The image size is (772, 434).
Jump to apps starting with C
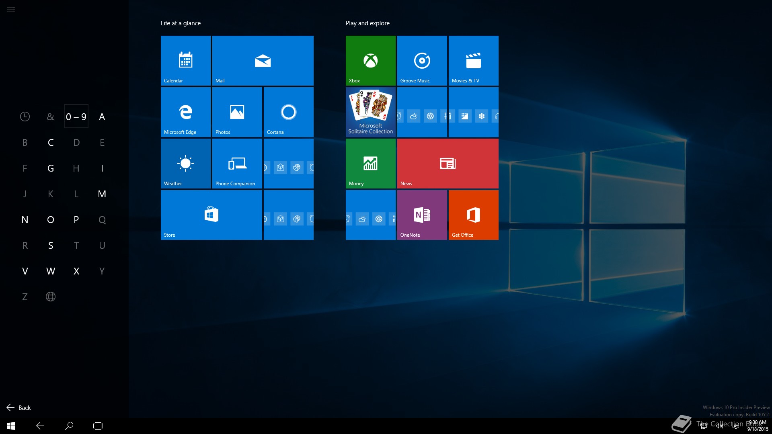(51, 142)
